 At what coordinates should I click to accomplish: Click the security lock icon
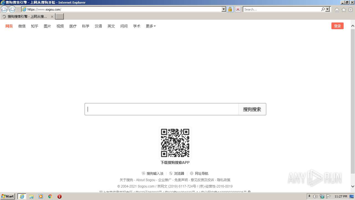[x=230, y=9]
